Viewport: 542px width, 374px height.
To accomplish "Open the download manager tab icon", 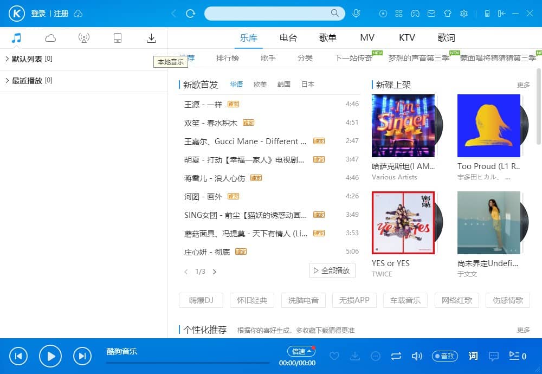I will point(151,38).
